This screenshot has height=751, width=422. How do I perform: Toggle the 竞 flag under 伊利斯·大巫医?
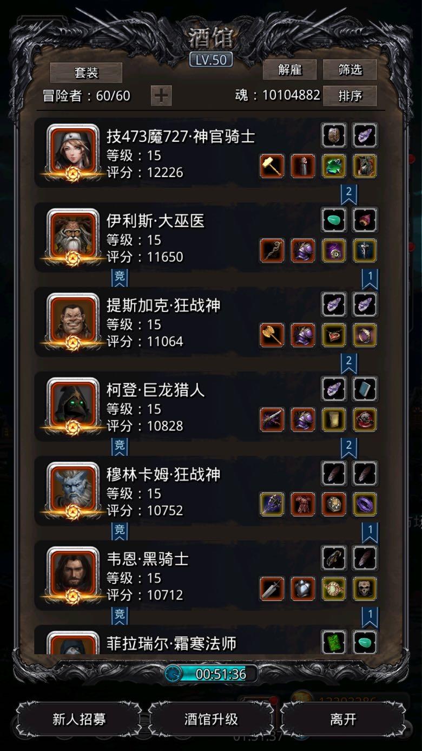point(120,277)
